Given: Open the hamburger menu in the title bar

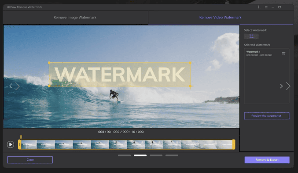Looking at the screenshot, I should click(x=266, y=7).
